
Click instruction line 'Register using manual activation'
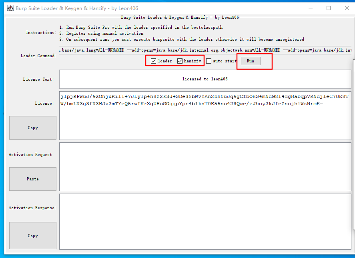tap(101, 34)
